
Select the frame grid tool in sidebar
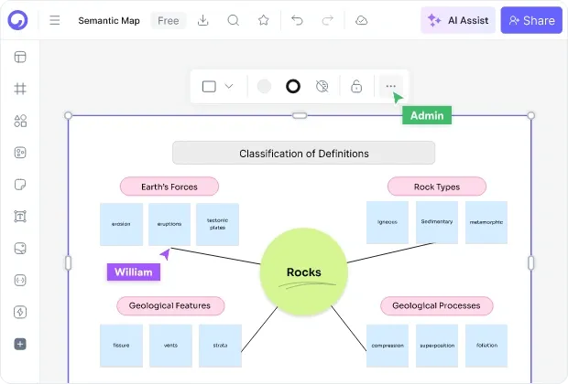click(20, 89)
